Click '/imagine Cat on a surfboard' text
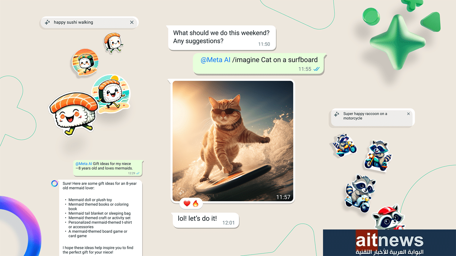 pos(275,60)
